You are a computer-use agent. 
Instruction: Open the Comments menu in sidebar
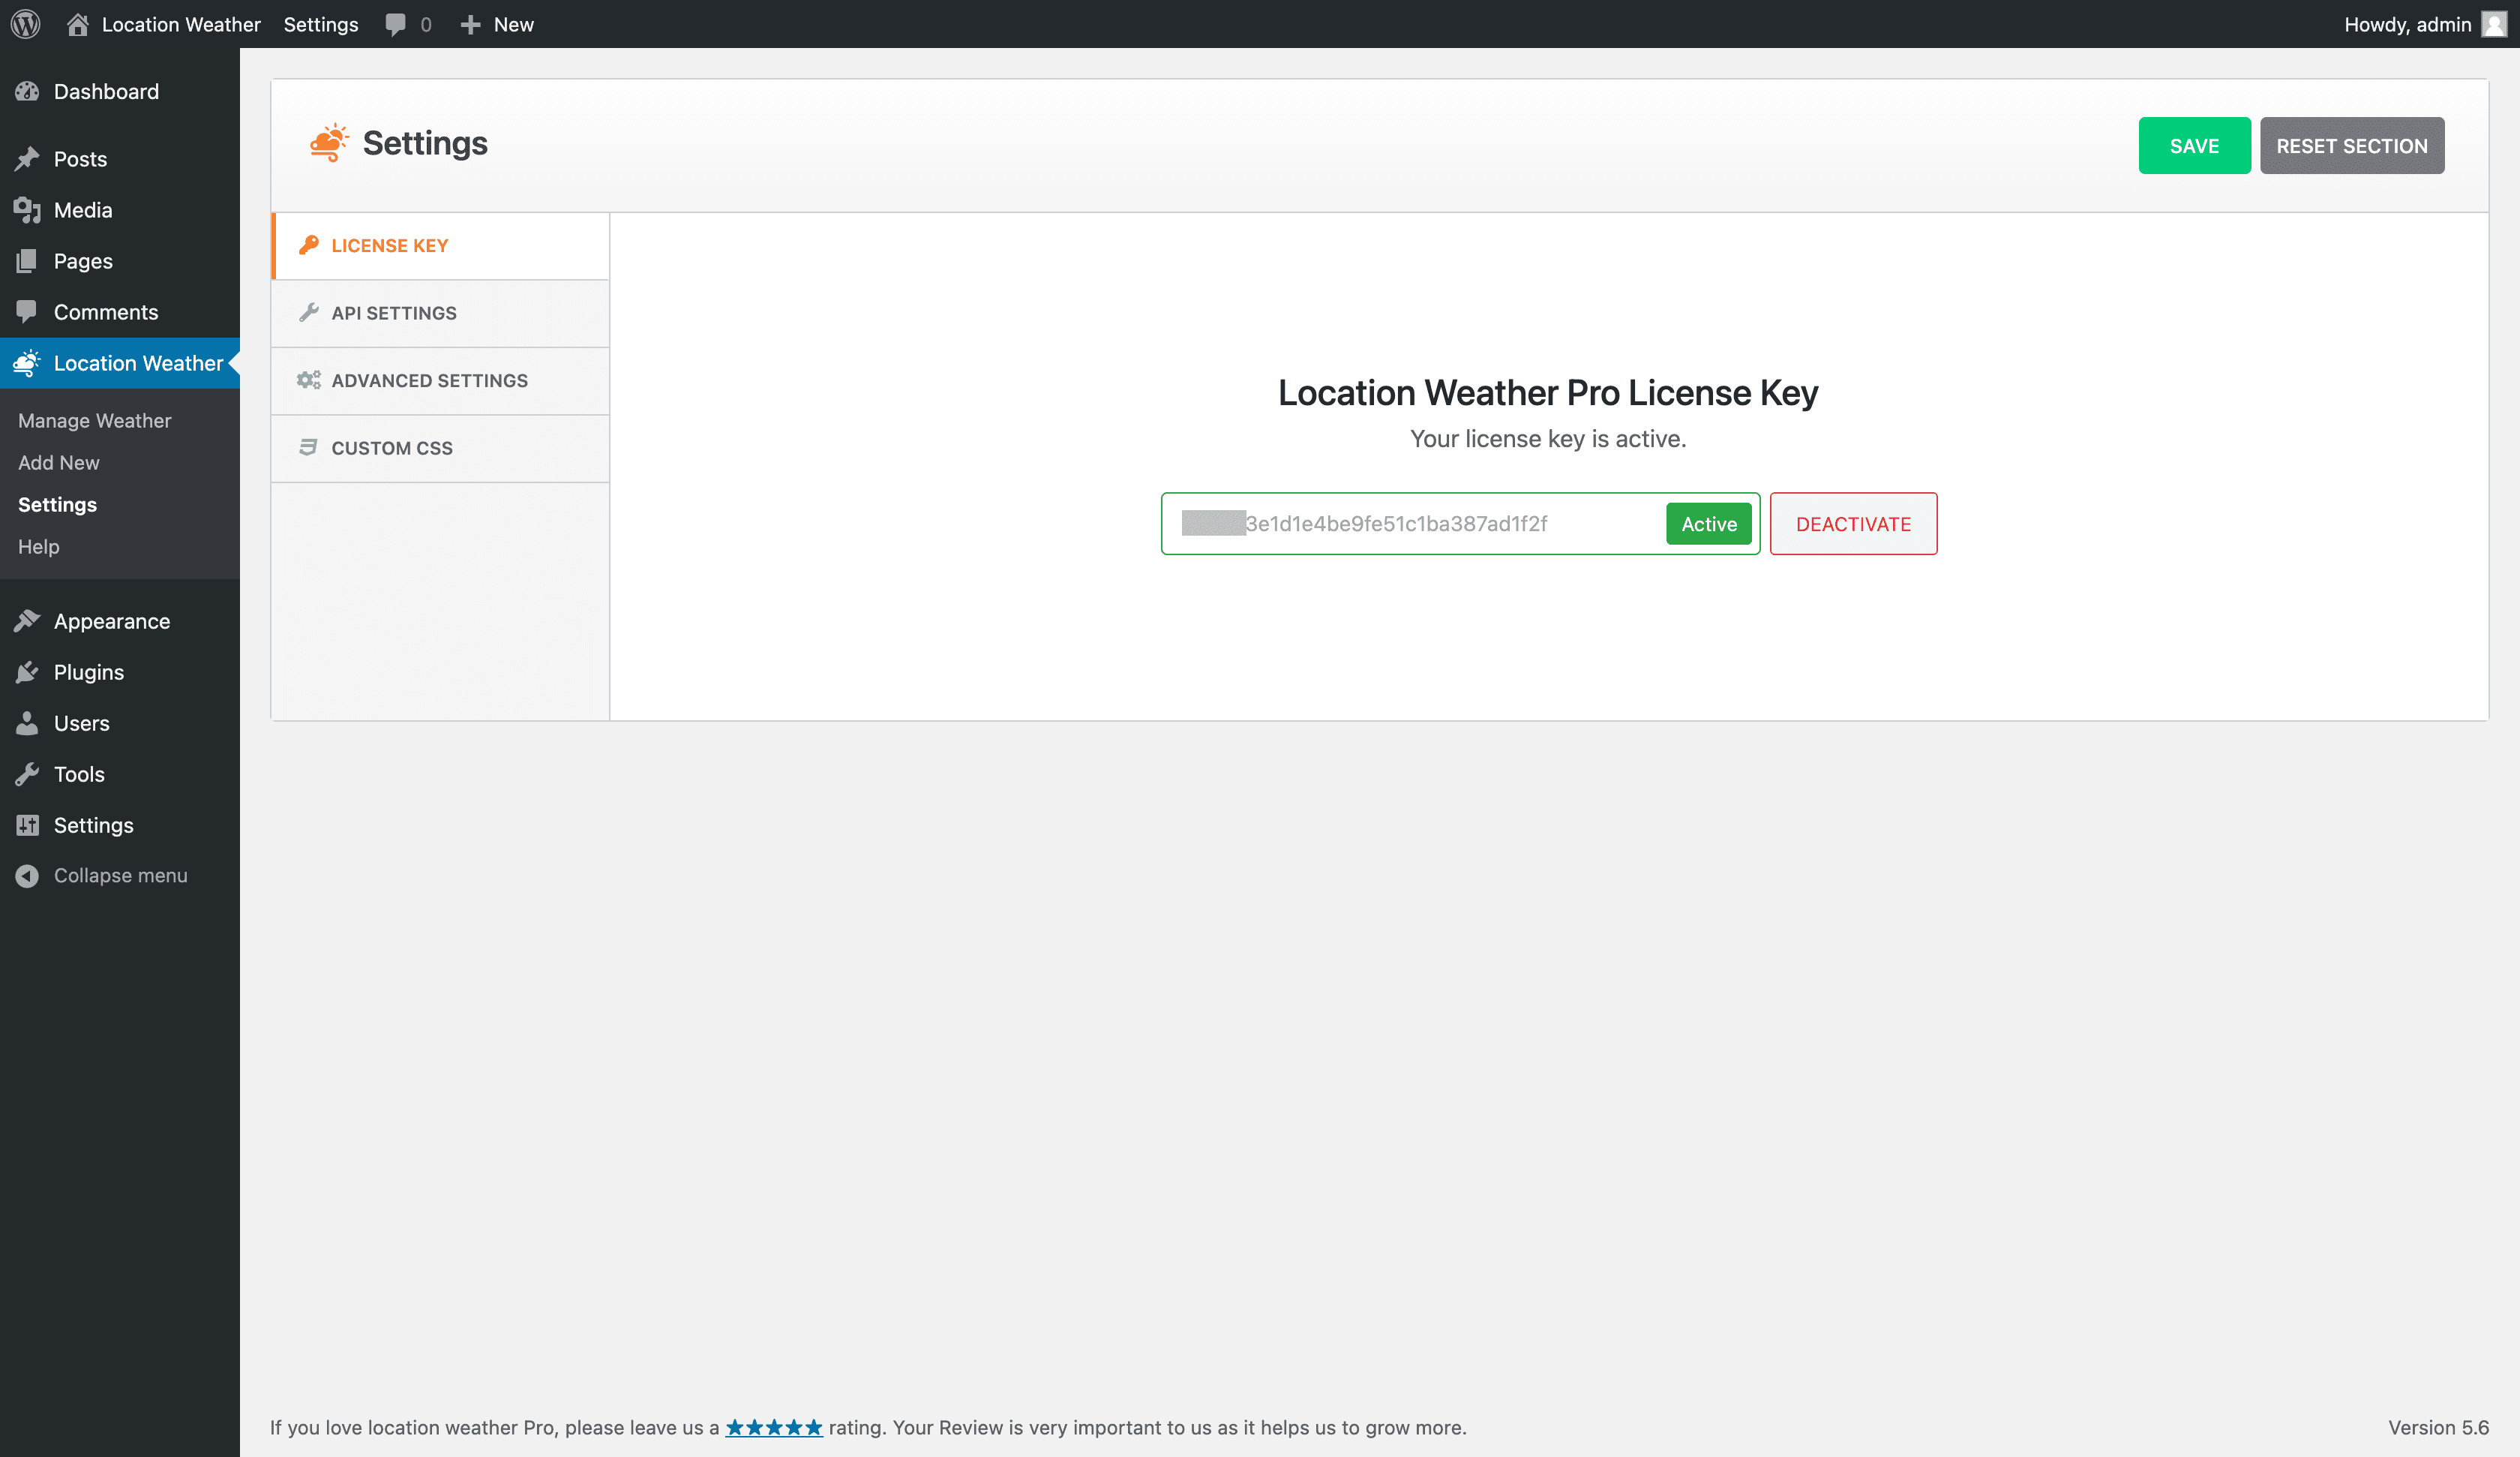106,312
